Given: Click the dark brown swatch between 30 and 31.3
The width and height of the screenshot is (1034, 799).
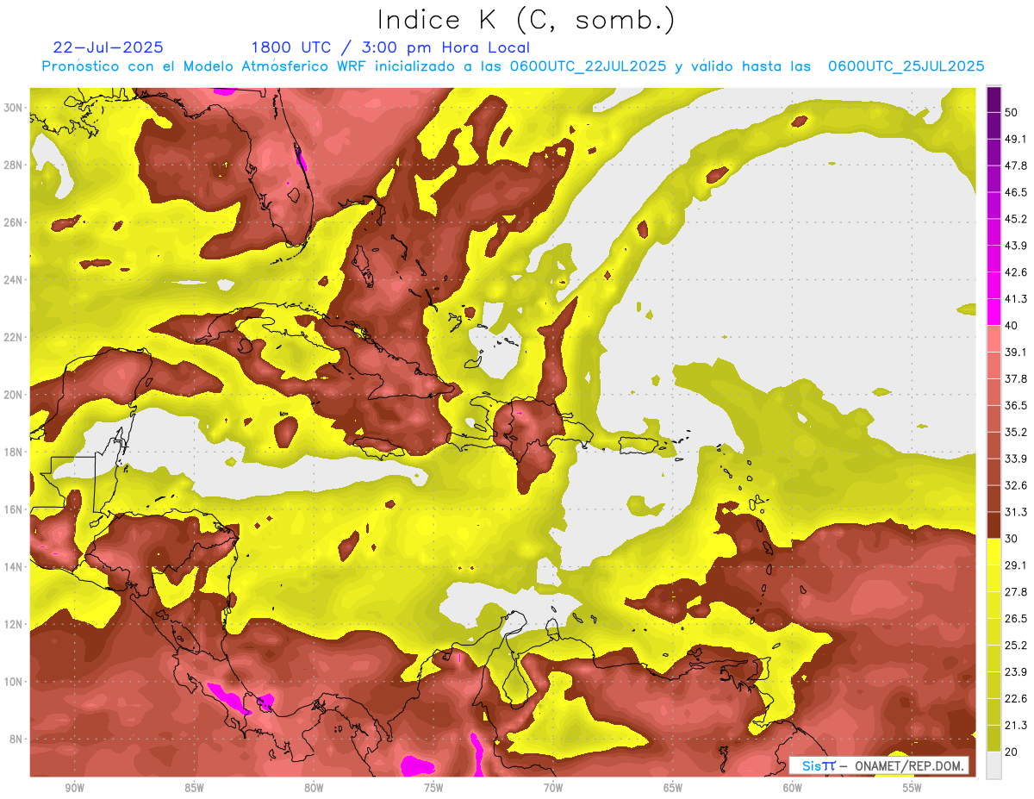Looking at the screenshot, I should tap(994, 525).
